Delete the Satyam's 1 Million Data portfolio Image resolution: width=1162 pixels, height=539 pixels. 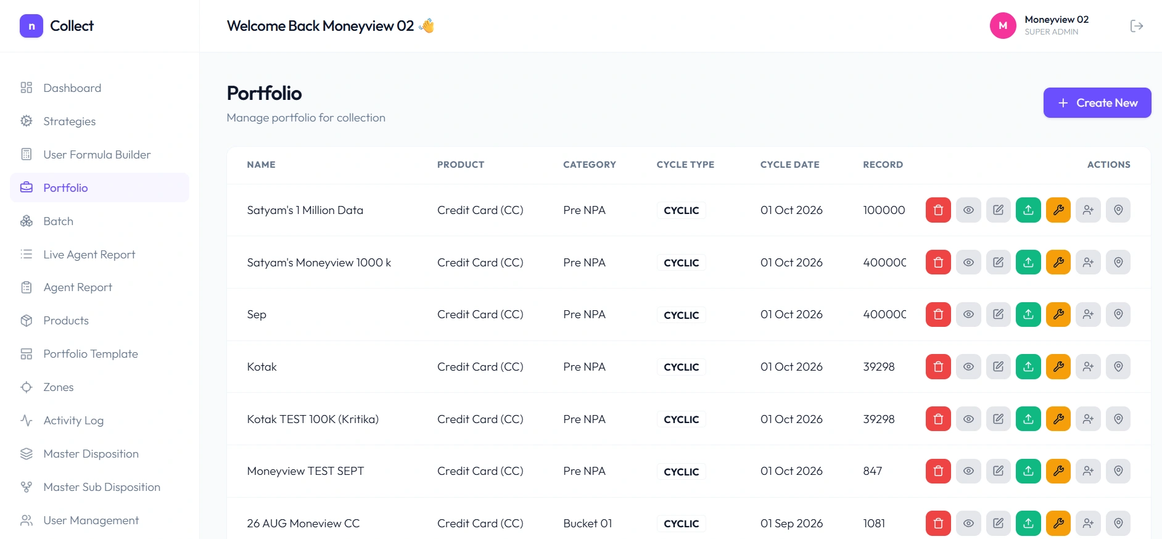tap(938, 210)
